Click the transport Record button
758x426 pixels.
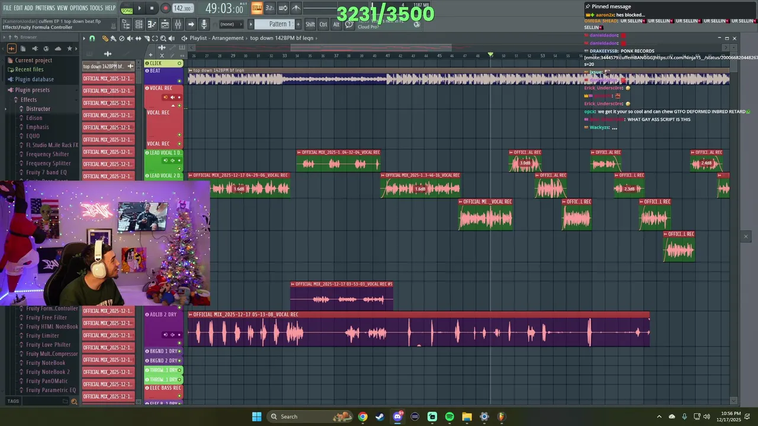pos(165,8)
